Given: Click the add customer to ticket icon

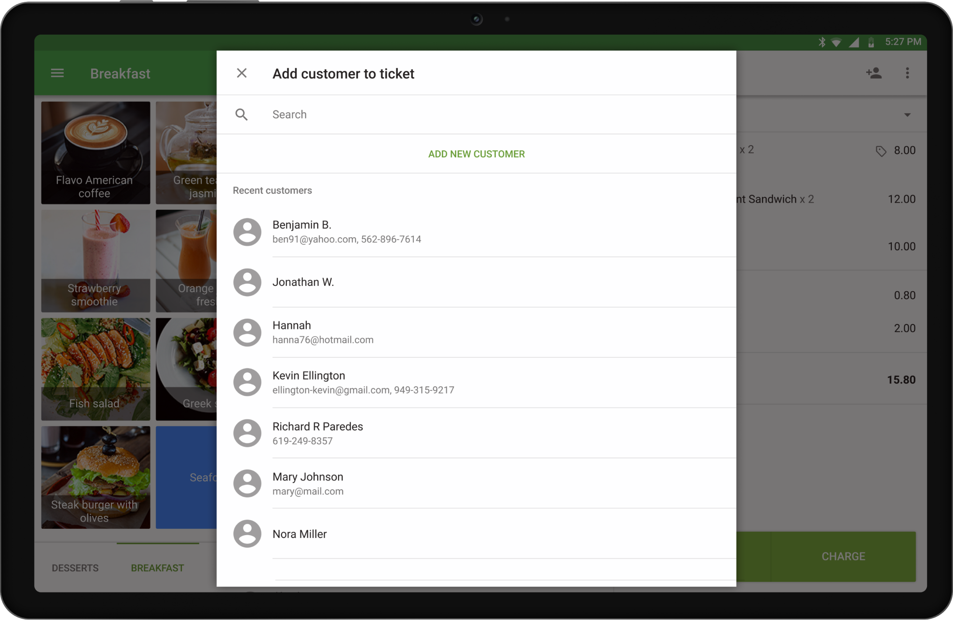Looking at the screenshot, I should [x=874, y=72].
